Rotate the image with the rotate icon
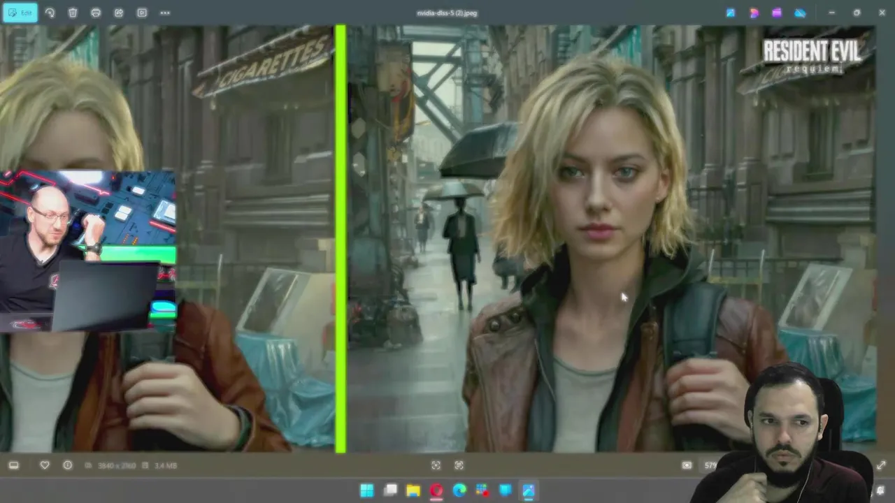895x503 pixels. [x=50, y=13]
